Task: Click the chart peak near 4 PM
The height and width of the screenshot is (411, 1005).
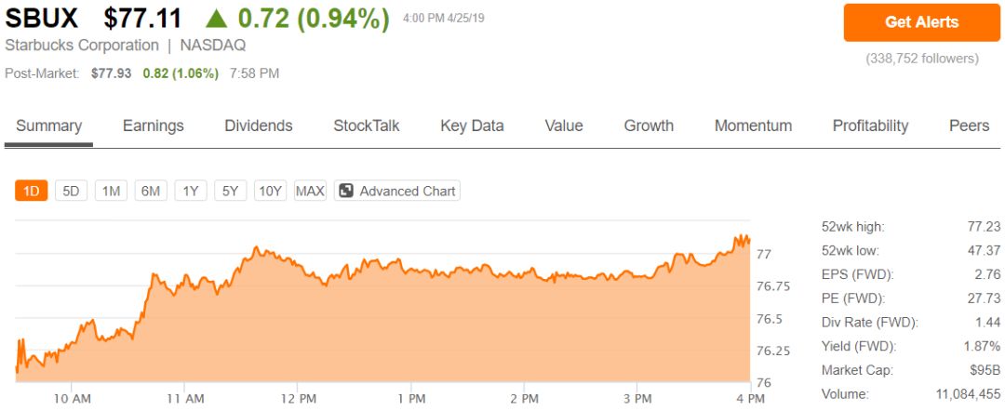Action: [x=741, y=237]
